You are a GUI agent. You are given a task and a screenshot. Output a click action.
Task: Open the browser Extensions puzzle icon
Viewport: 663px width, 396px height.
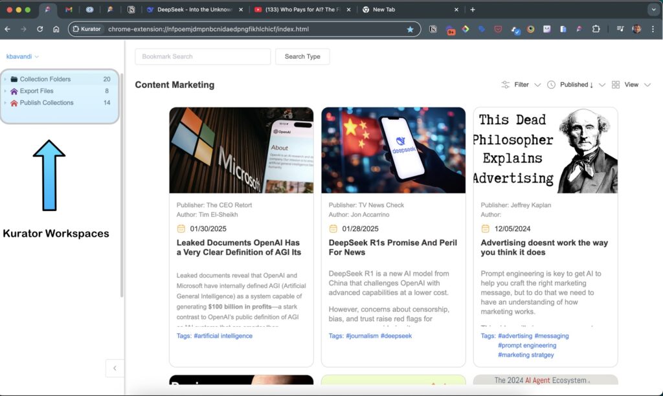coord(596,29)
